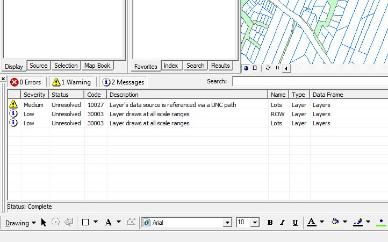Click the Edit Vertices tool
388x242 pixels.
[x=131, y=222]
